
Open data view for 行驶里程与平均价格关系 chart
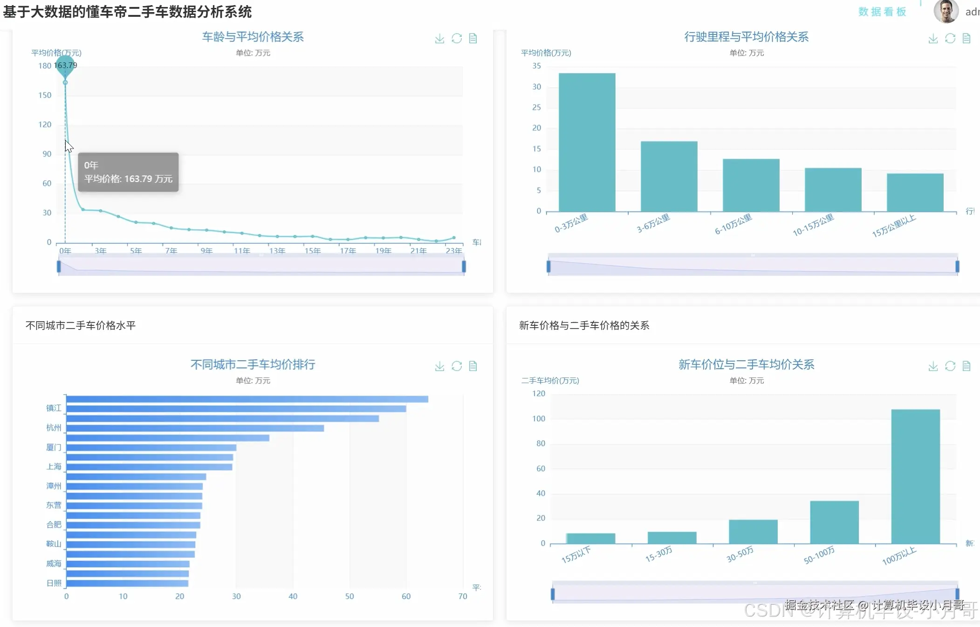point(966,39)
